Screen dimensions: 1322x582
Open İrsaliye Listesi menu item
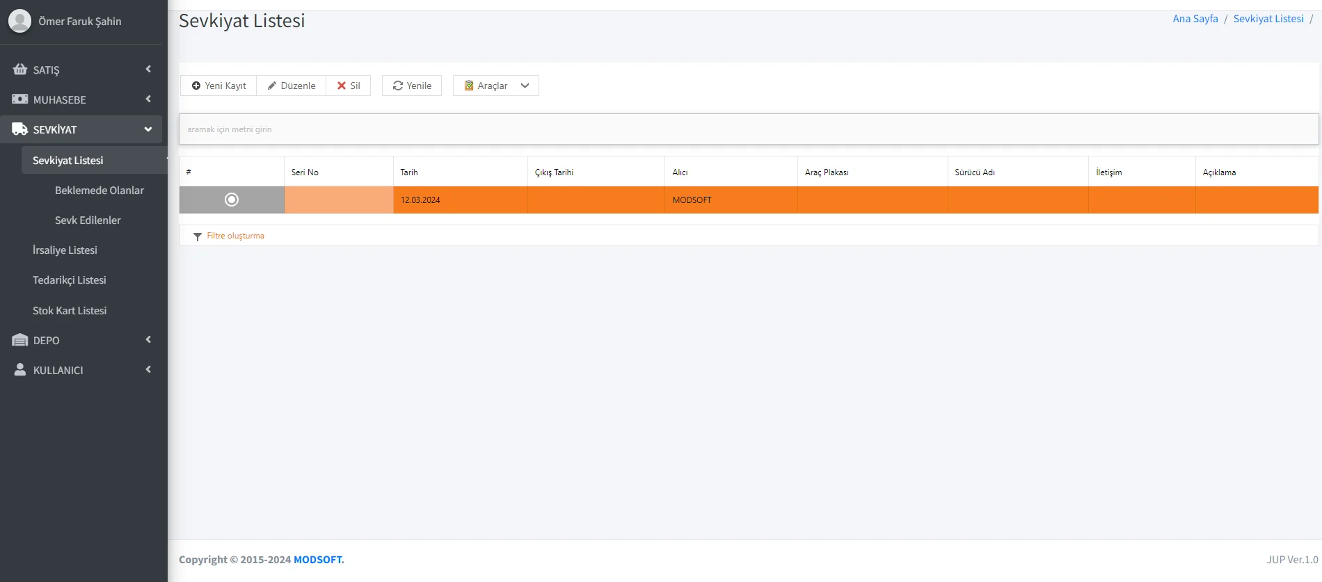click(65, 250)
